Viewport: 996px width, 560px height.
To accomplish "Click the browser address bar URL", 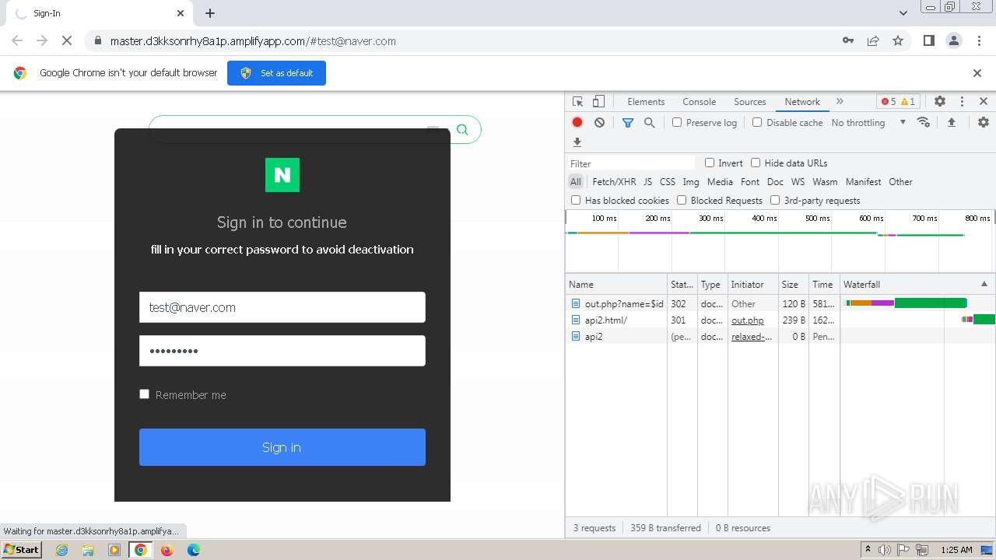I will click(253, 40).
